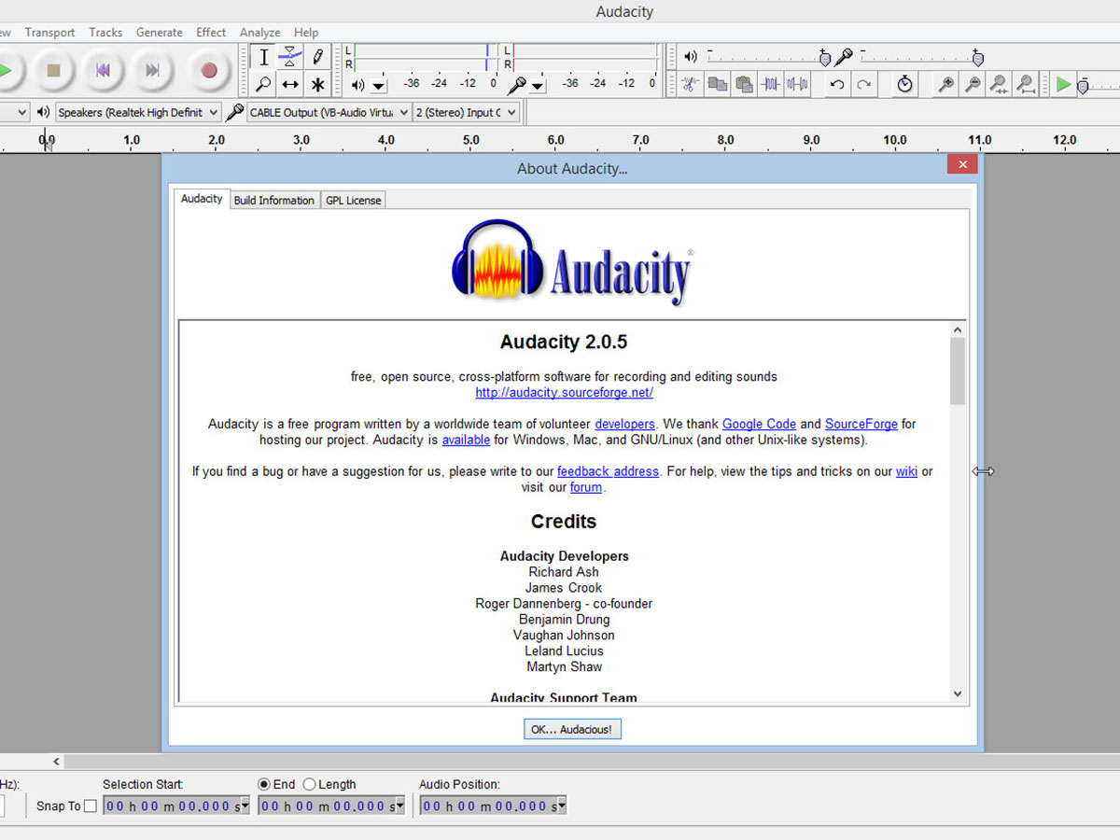Click the About dialog scroll up arrow
Viewport: 1120px width, 840px height.
[958, 329]
